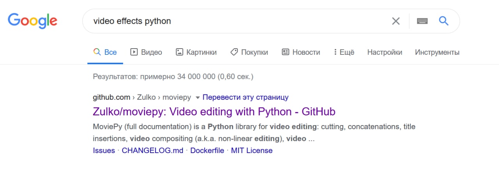Click the MoviePy result description snippet
Viewport: 499px width, 169px height.
(x=254, y=132)
